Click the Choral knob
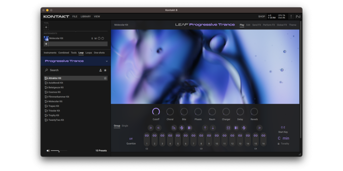 pos(170,112)
